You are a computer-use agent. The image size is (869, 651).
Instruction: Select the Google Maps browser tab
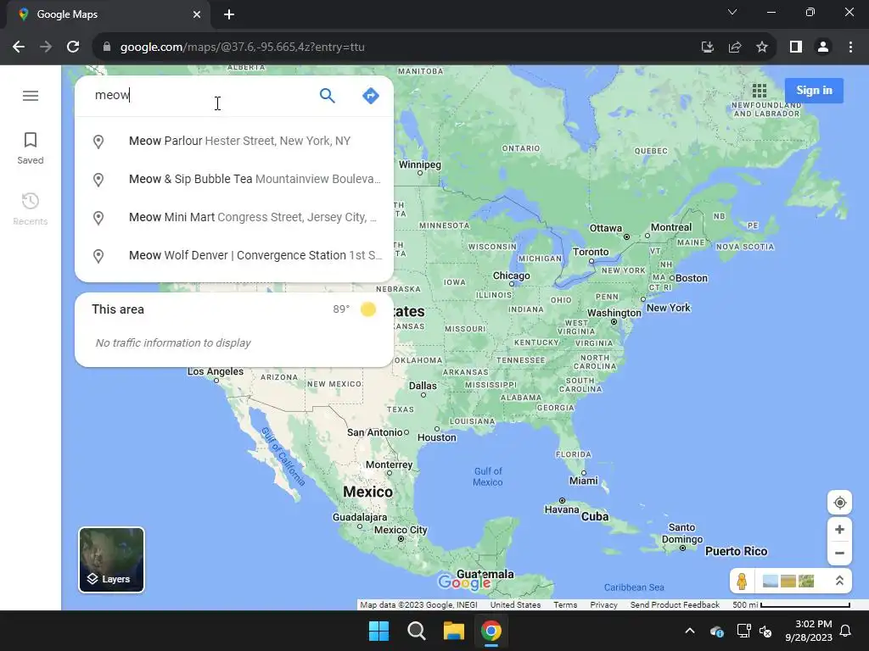click(109, 14)
